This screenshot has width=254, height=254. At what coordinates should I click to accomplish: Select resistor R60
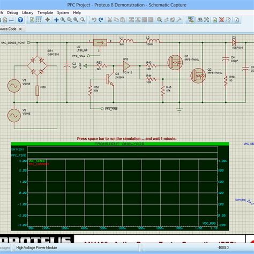pos(37,91)
